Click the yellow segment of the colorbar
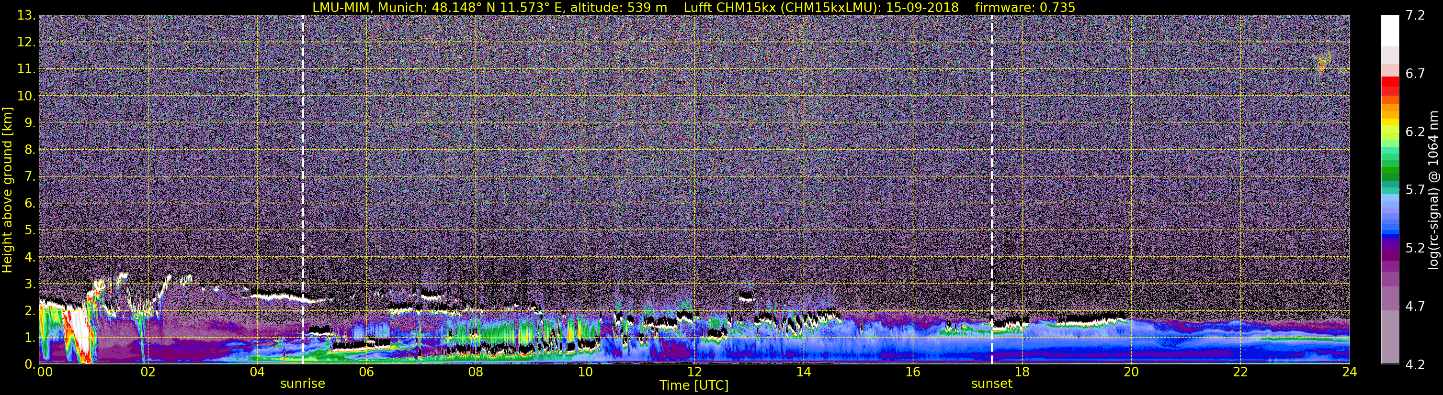 [1390, 122]
